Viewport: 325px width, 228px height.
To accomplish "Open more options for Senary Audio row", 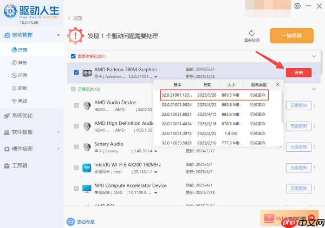I will tap(314, 147).
